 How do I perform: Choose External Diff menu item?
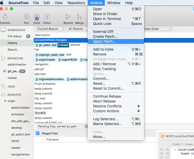point(116,32)
